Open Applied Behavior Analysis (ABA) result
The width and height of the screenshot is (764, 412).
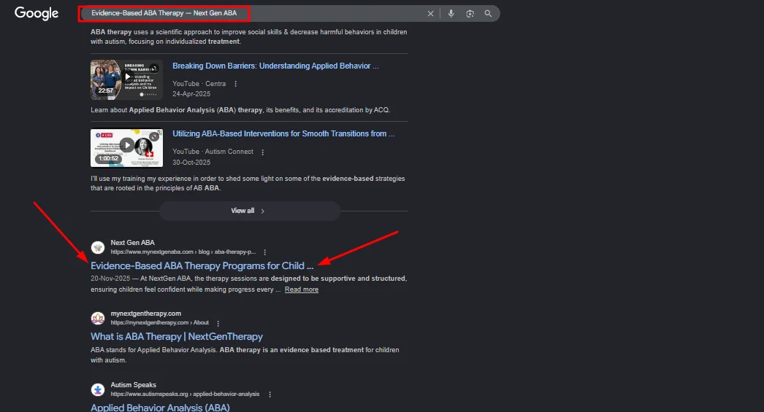coord(160,407)
